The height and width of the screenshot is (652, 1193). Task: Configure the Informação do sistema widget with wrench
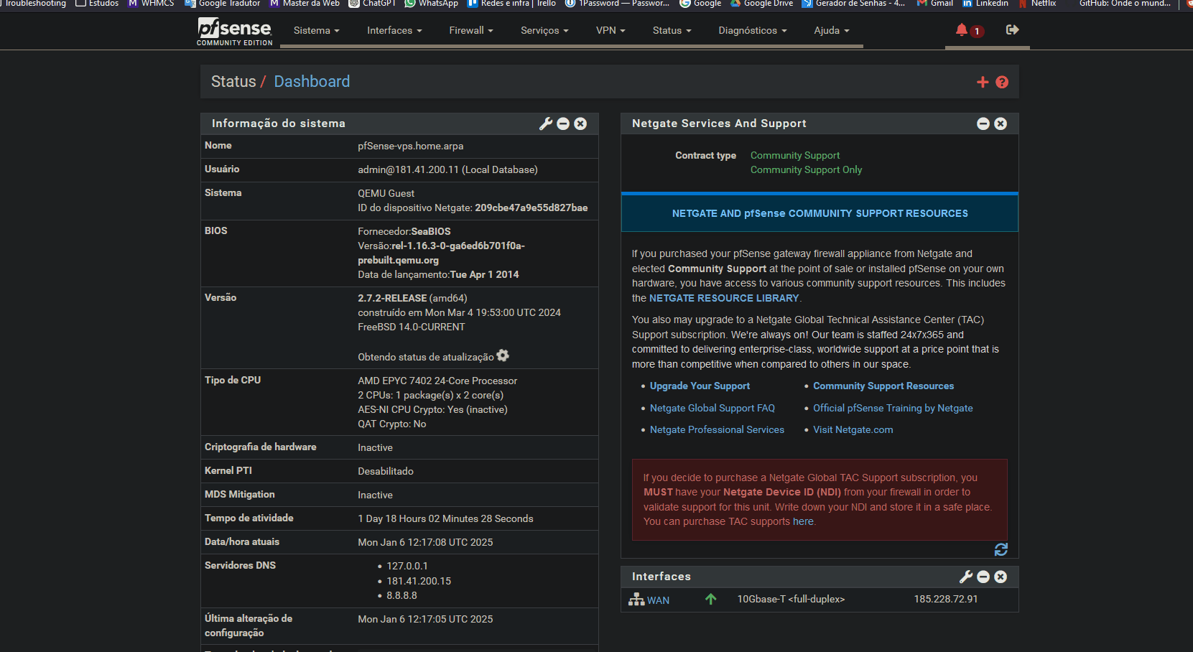coord(546,124)
